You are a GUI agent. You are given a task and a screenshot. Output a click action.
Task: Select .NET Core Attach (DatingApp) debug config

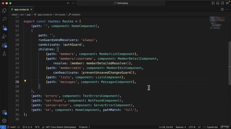59,127
